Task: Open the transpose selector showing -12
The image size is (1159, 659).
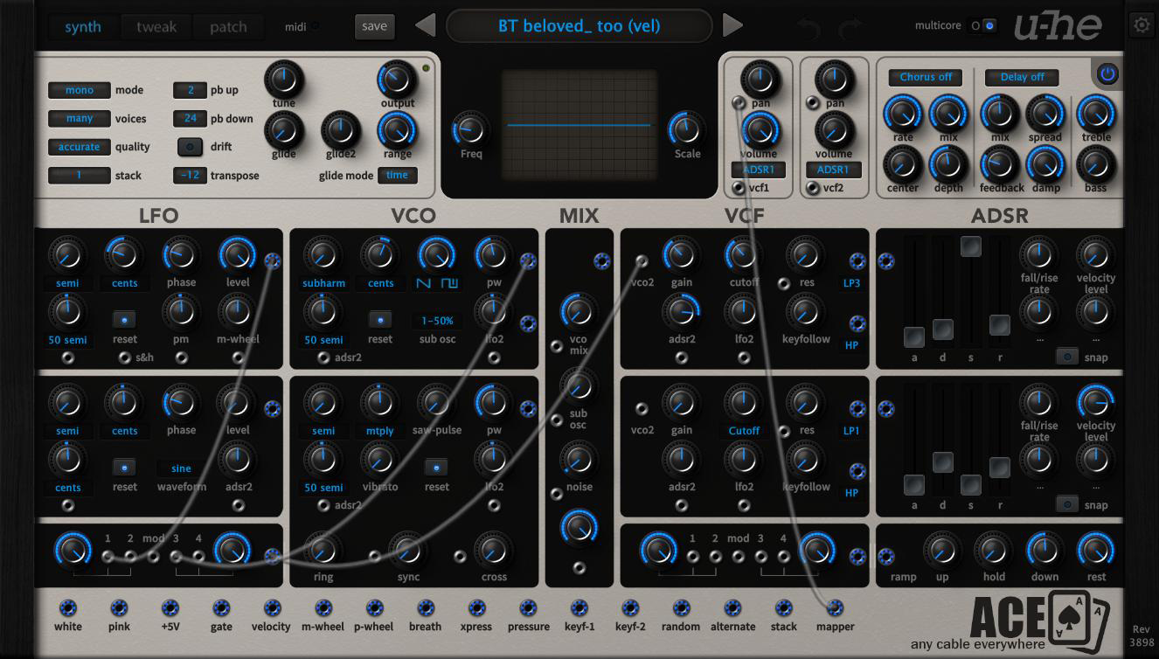Action: (190, 175)
